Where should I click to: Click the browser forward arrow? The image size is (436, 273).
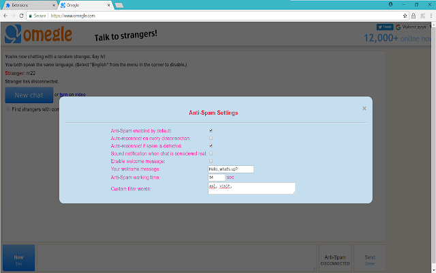coord(14,16)
